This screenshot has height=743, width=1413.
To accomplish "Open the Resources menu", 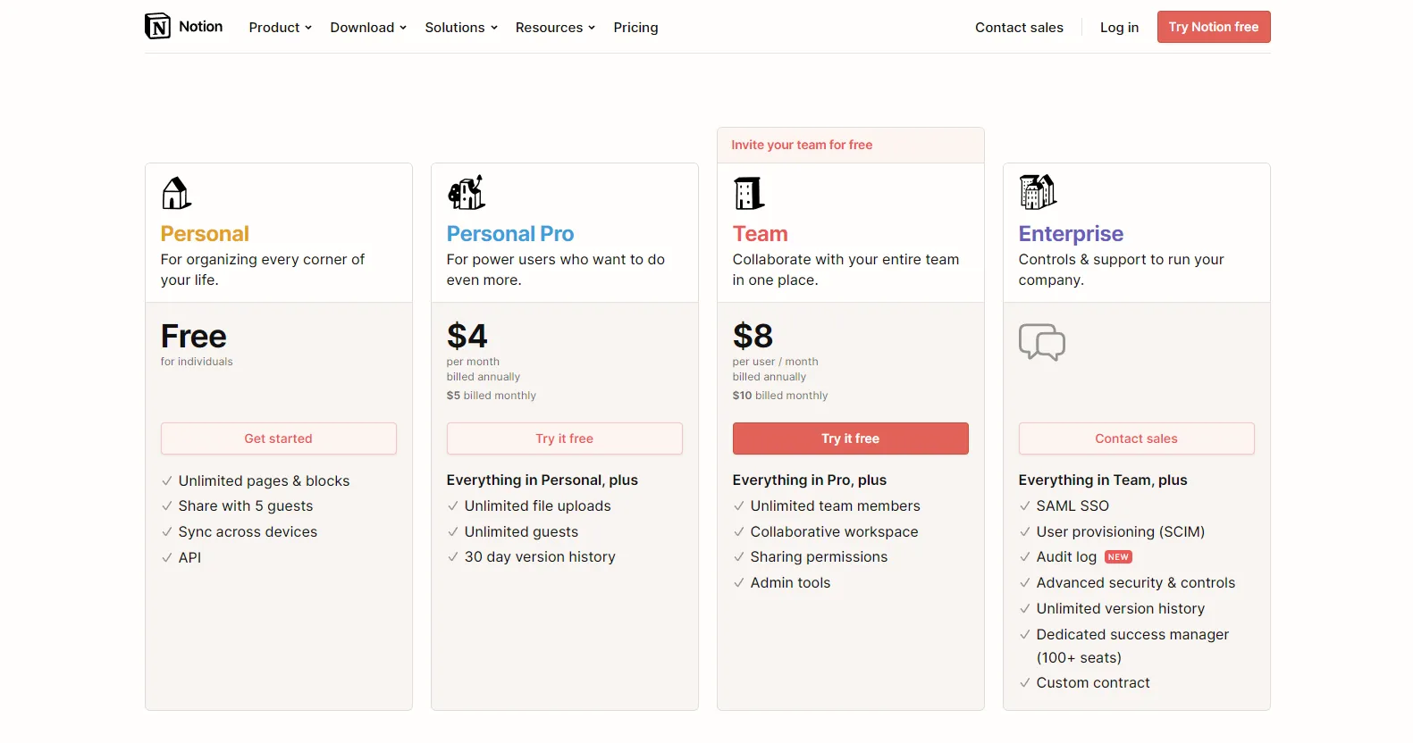I will pyautogui.click(x=555, y=28).
